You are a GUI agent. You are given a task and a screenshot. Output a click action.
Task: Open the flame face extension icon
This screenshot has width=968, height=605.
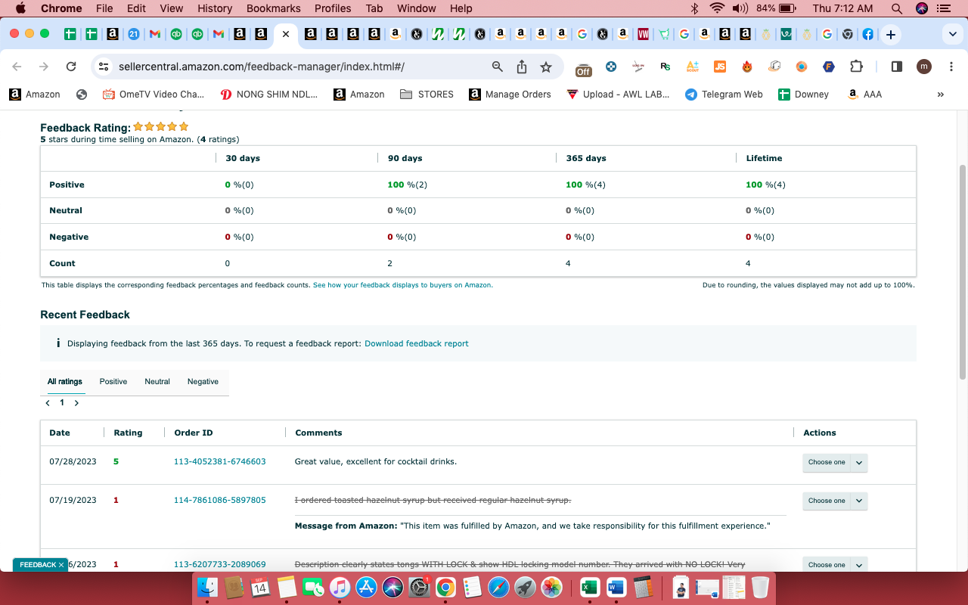(x=747, y=67)
